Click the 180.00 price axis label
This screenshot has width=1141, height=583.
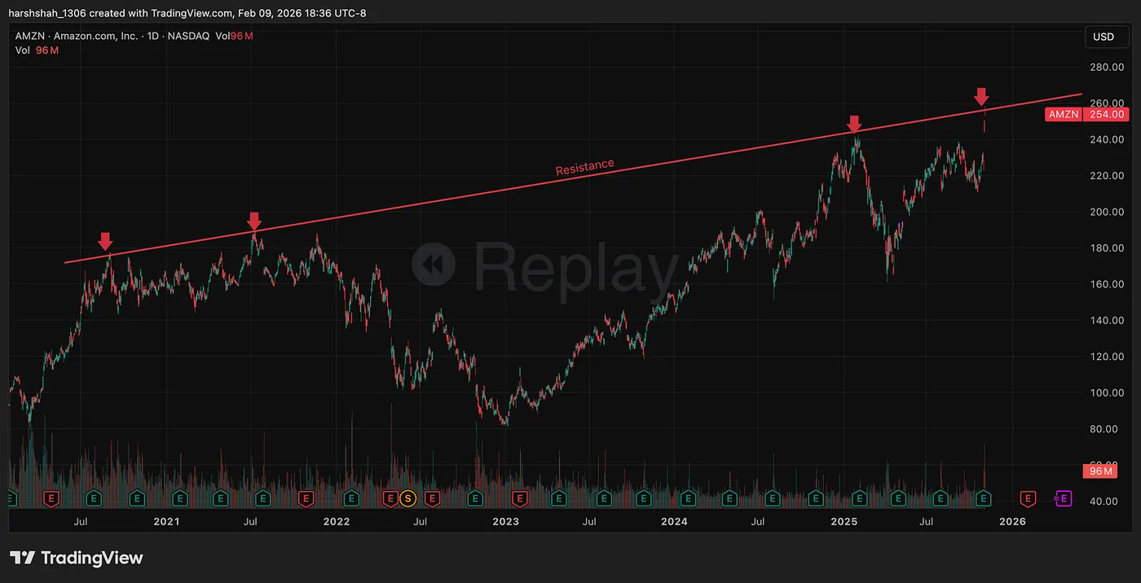[1108, 248]
